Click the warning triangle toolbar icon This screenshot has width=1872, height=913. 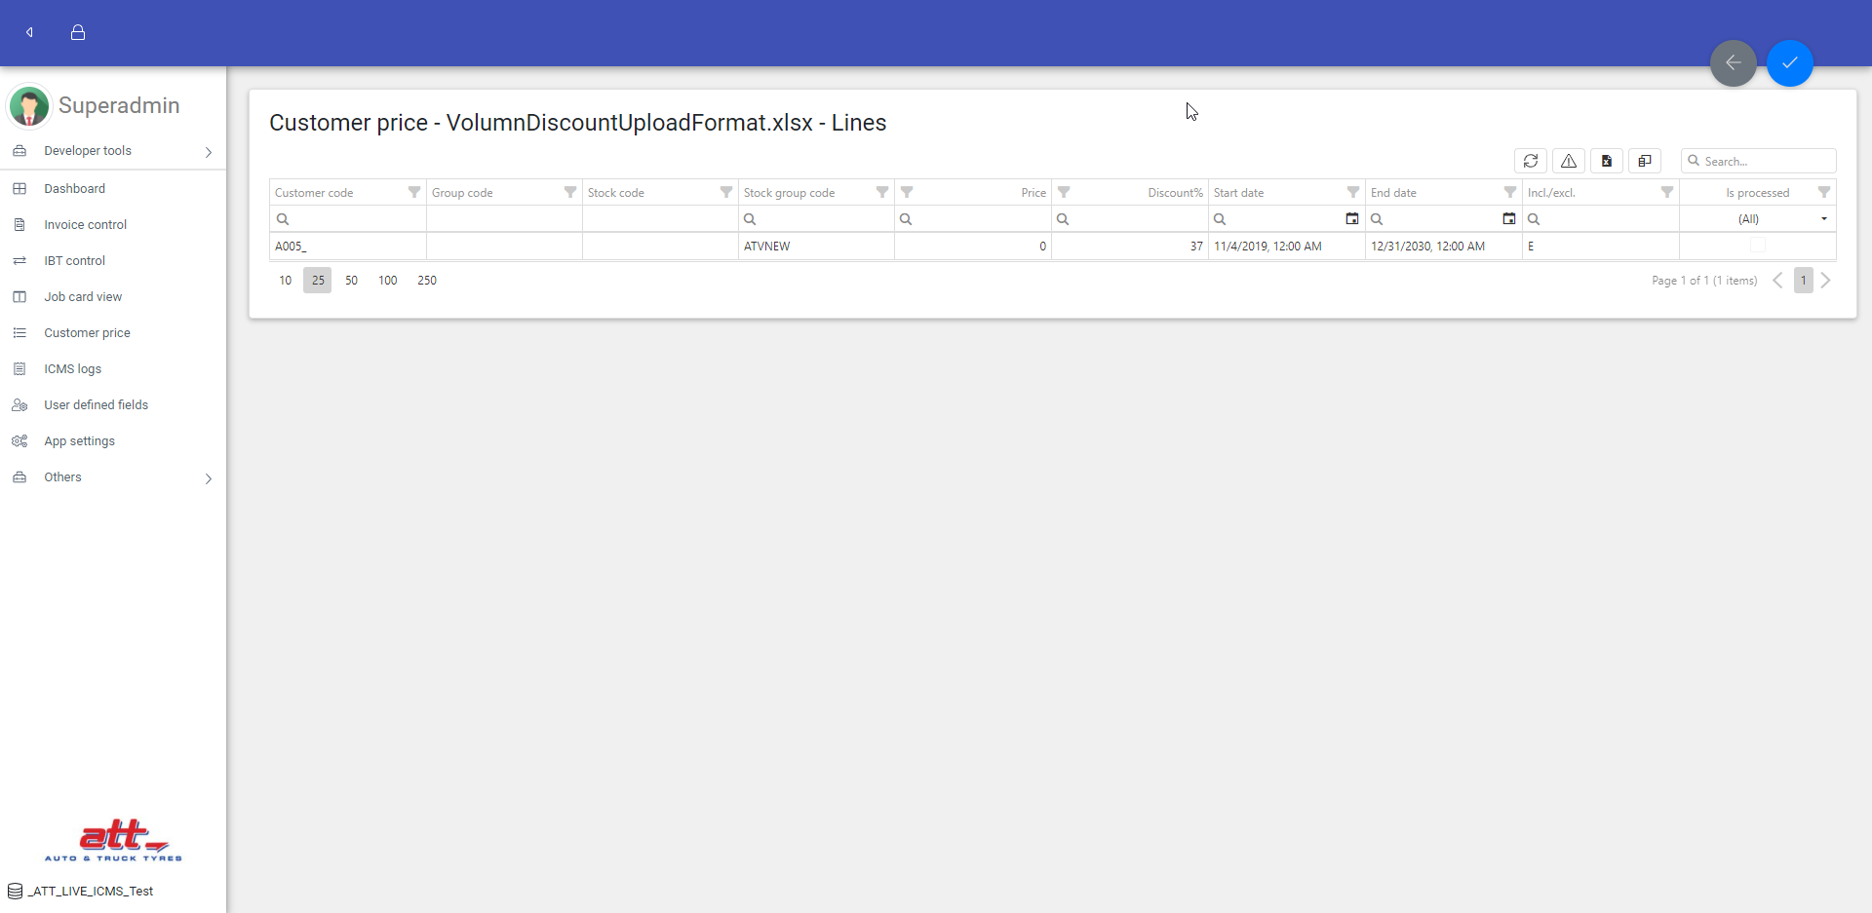coord(1568,161)
